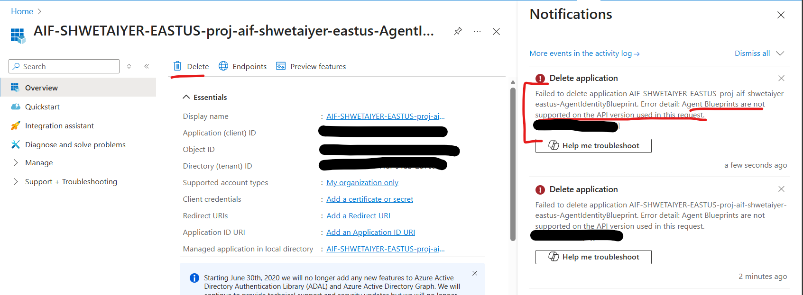Open More events in the activity log
Viewport: 803px width, 295px height.
584,54
